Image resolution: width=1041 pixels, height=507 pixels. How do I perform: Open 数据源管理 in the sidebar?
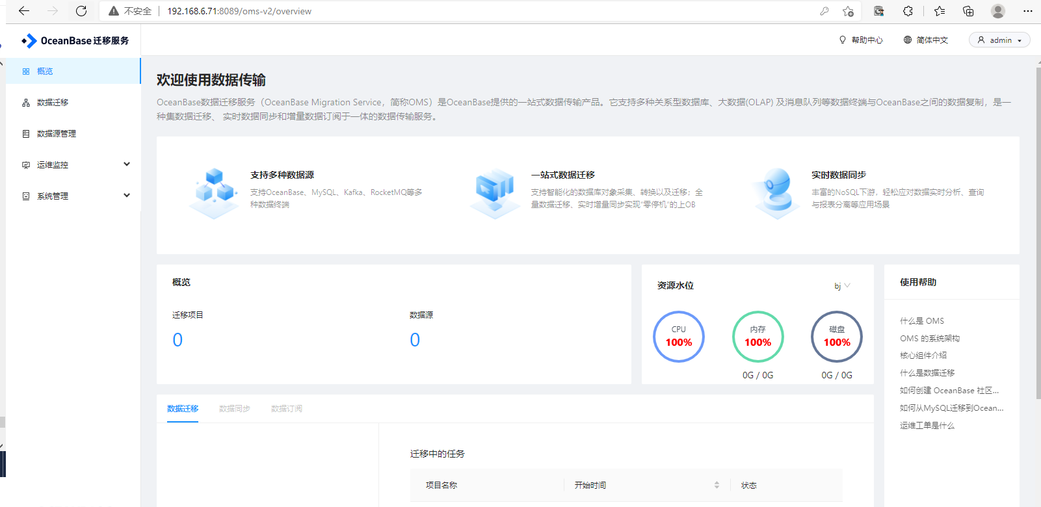click(73, 134)
